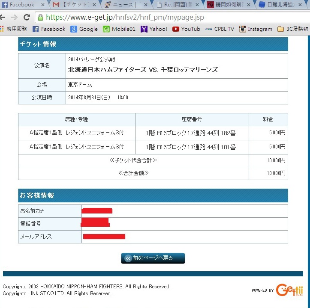
Task: Click the 前のページへ戻る button
Action: tap(153, 258)
